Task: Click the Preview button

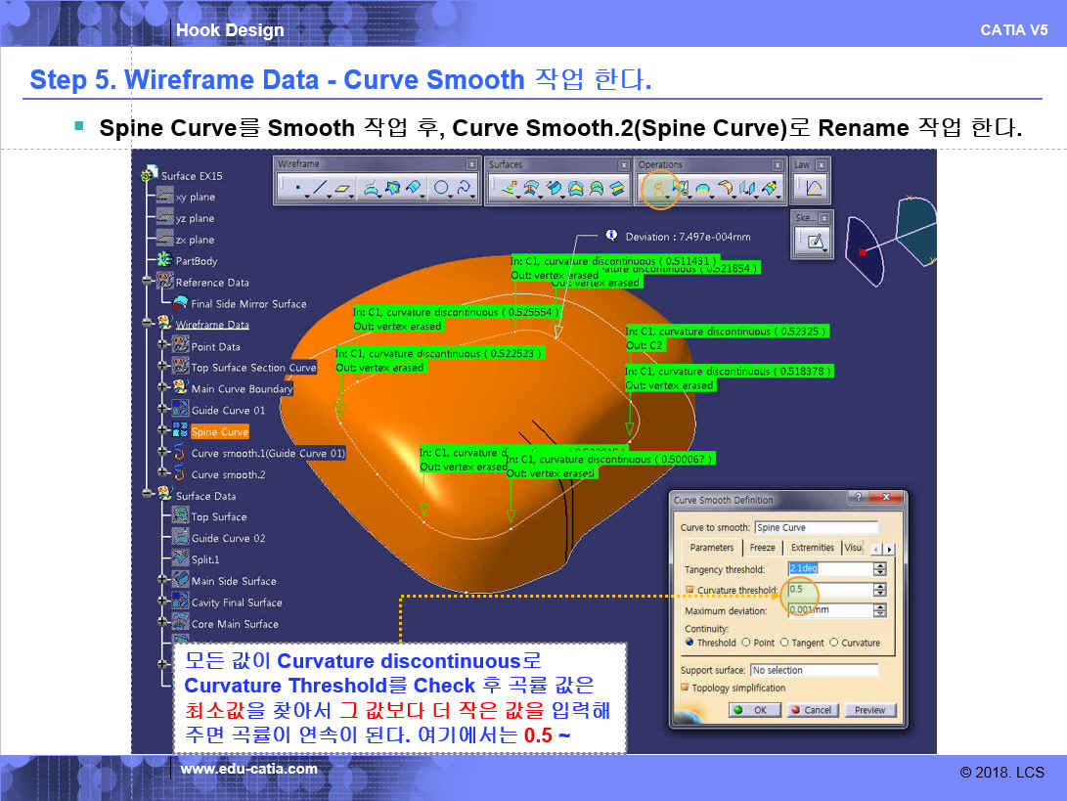Action: (x=869, y=710)
